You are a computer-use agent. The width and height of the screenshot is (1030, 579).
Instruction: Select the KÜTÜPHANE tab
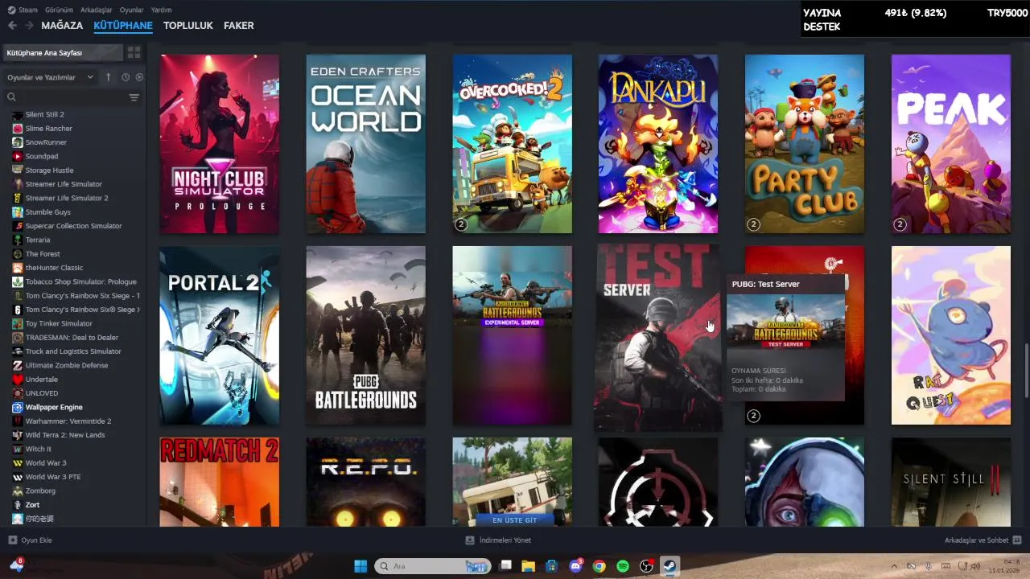(x=123, y=26)
